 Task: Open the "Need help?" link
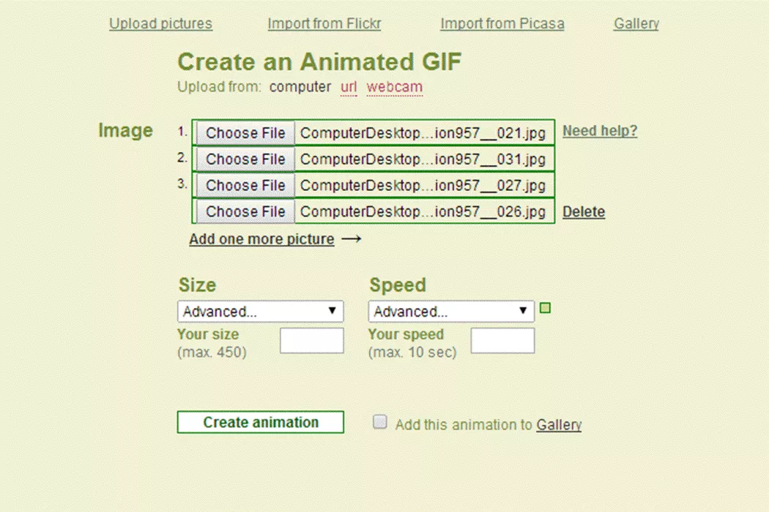pyautogui.click(x=600, y=131)
